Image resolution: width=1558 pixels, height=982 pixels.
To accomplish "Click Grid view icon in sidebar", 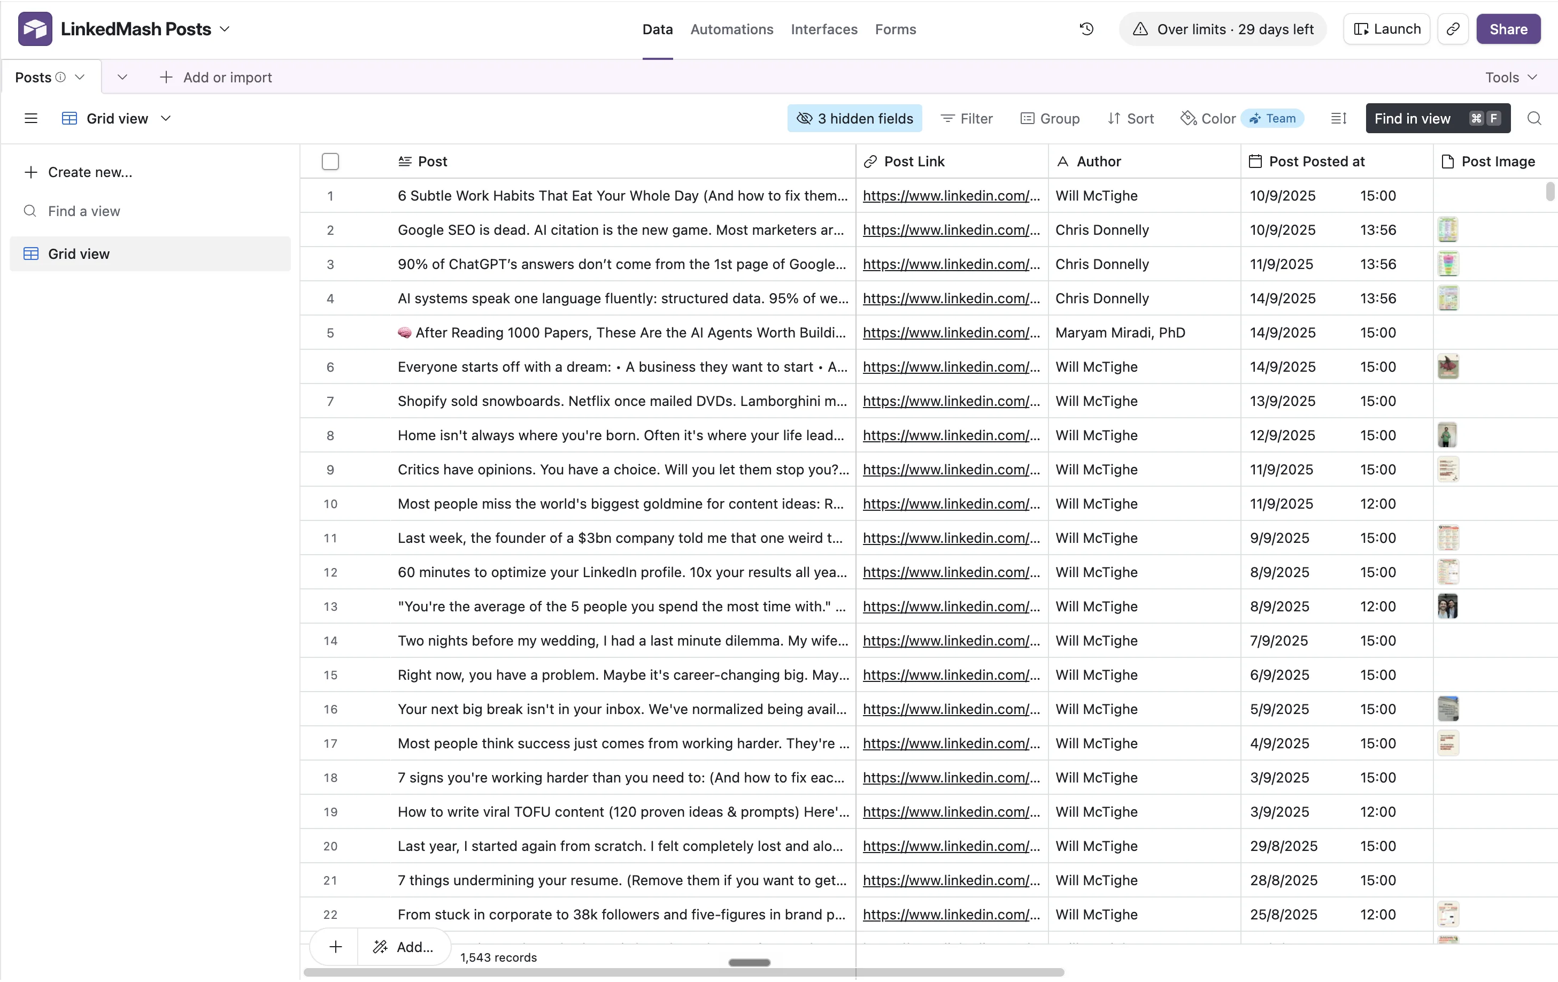I will tap(31, 254).
